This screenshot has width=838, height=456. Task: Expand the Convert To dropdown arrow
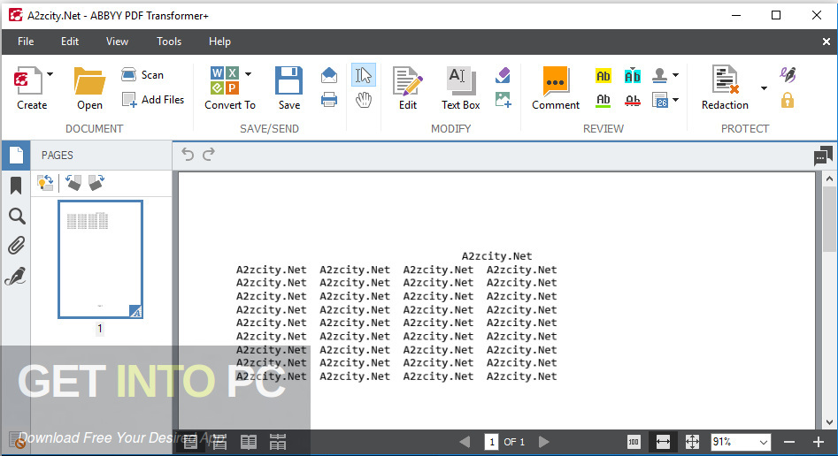[x=248, y=74]
